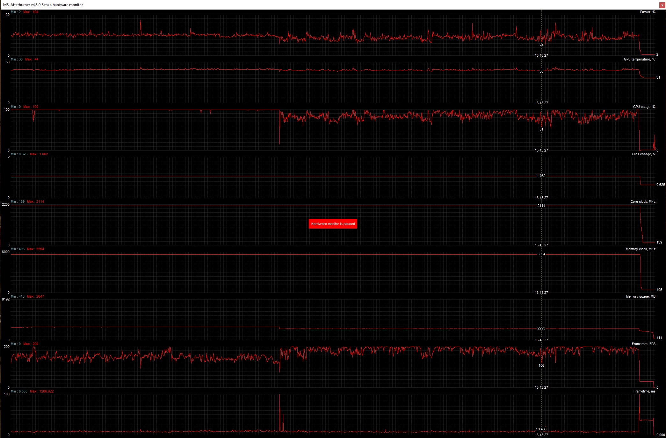Click the 'Power, %' graph label
Viewport: 666px width, 438px height.
(x=648, y=12)
